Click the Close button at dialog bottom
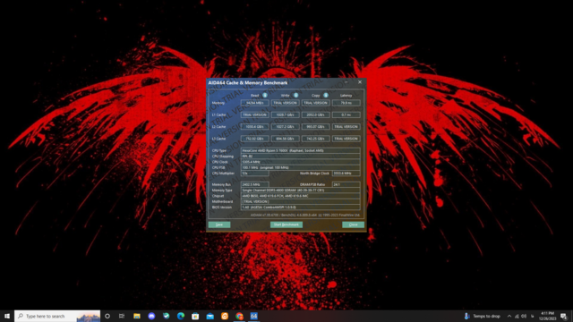 353,225
